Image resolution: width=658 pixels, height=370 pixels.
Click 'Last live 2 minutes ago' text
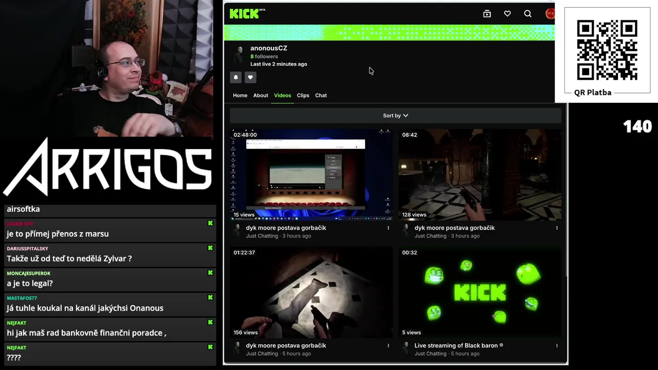279,64
